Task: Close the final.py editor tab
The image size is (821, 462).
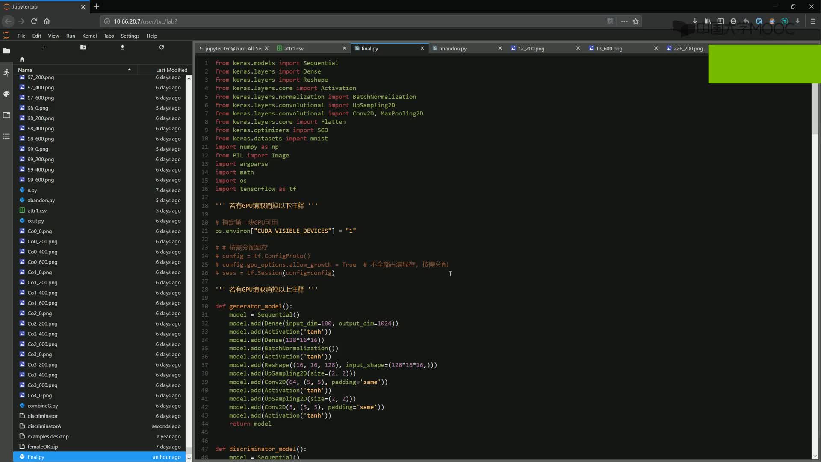Action: click(x=422, y=48)
